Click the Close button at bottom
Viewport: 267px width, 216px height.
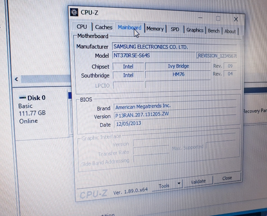pyautogui.click(x=227, y=178)
